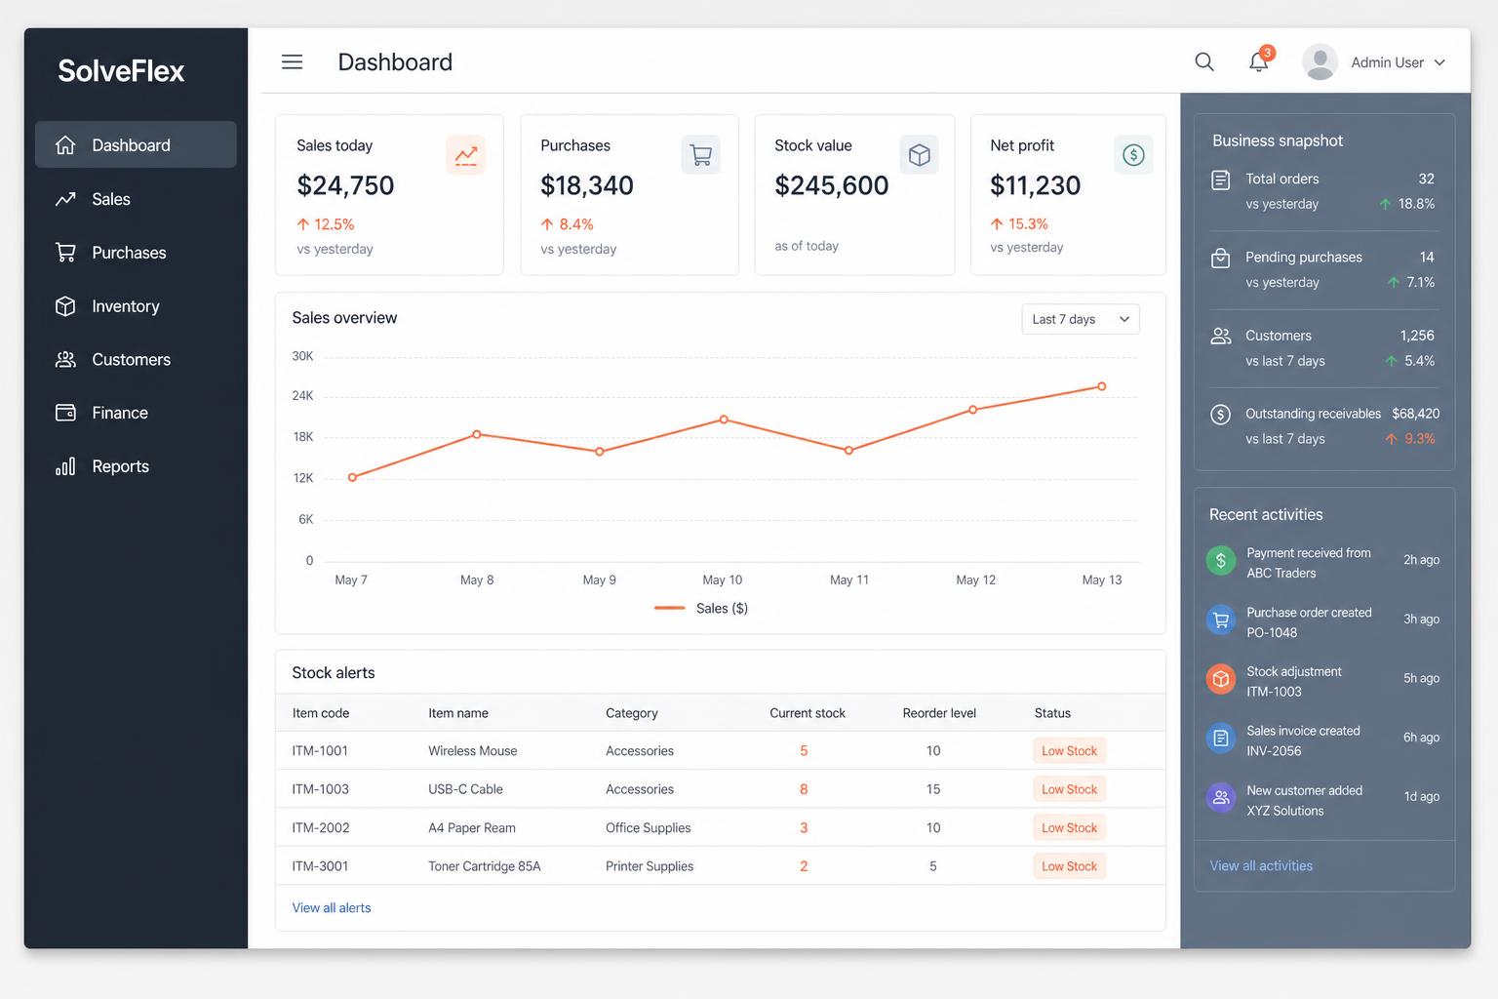Toggle the Sales ($) legend entry

tap(701, 609)
